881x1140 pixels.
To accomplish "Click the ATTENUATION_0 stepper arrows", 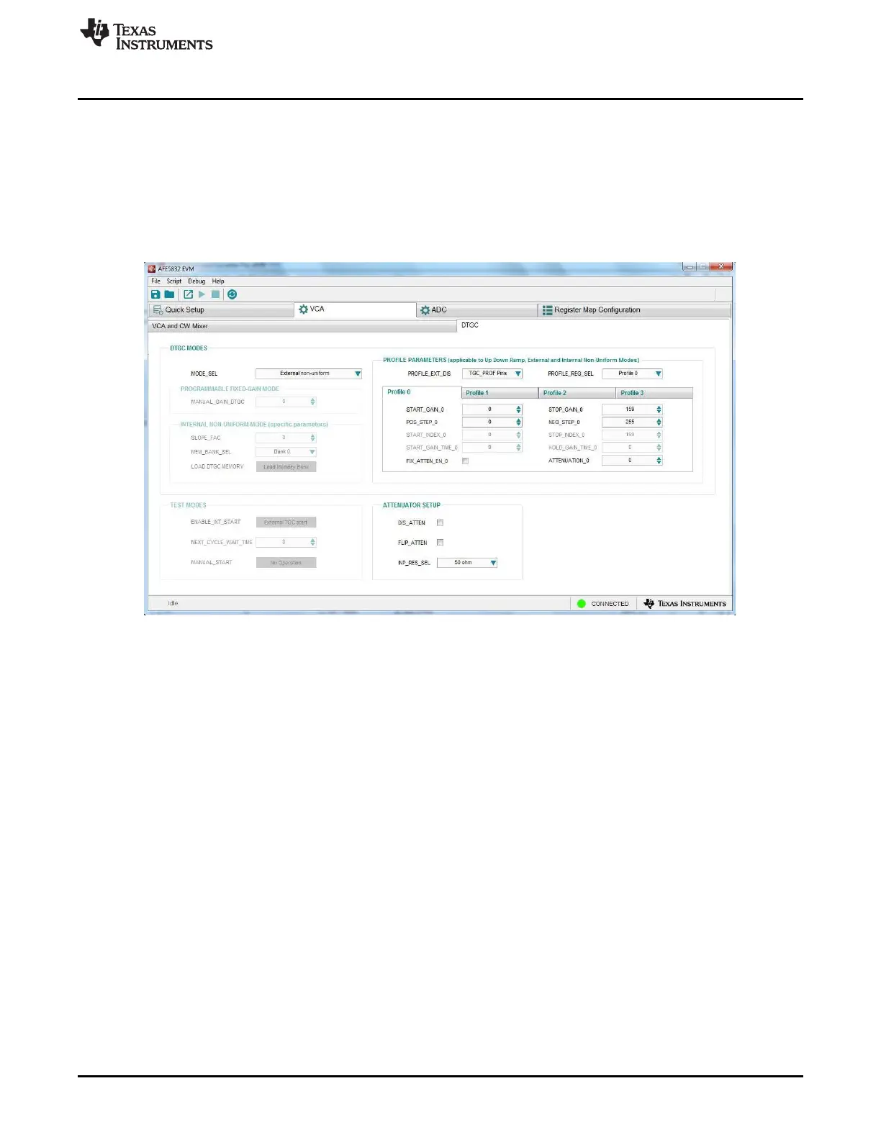I will [x=659, y=461].
